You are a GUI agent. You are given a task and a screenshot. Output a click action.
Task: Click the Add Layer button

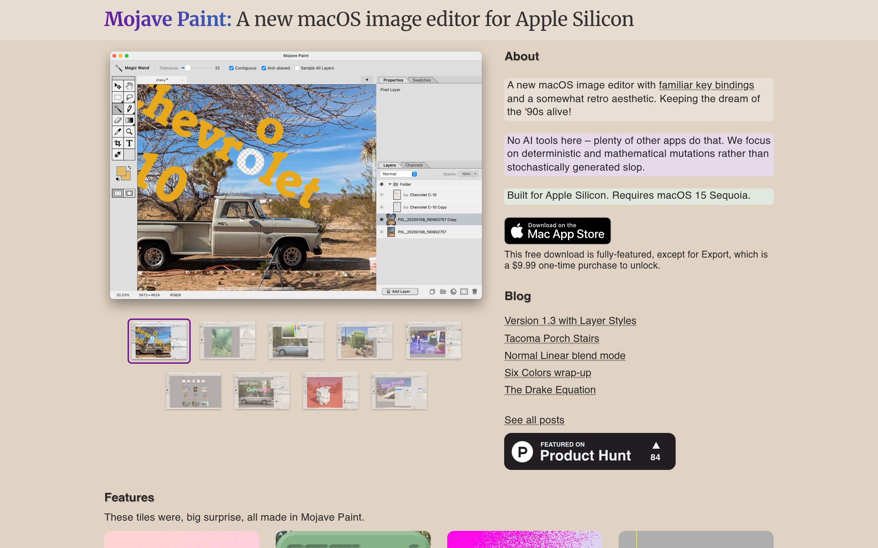click(400, 291)
